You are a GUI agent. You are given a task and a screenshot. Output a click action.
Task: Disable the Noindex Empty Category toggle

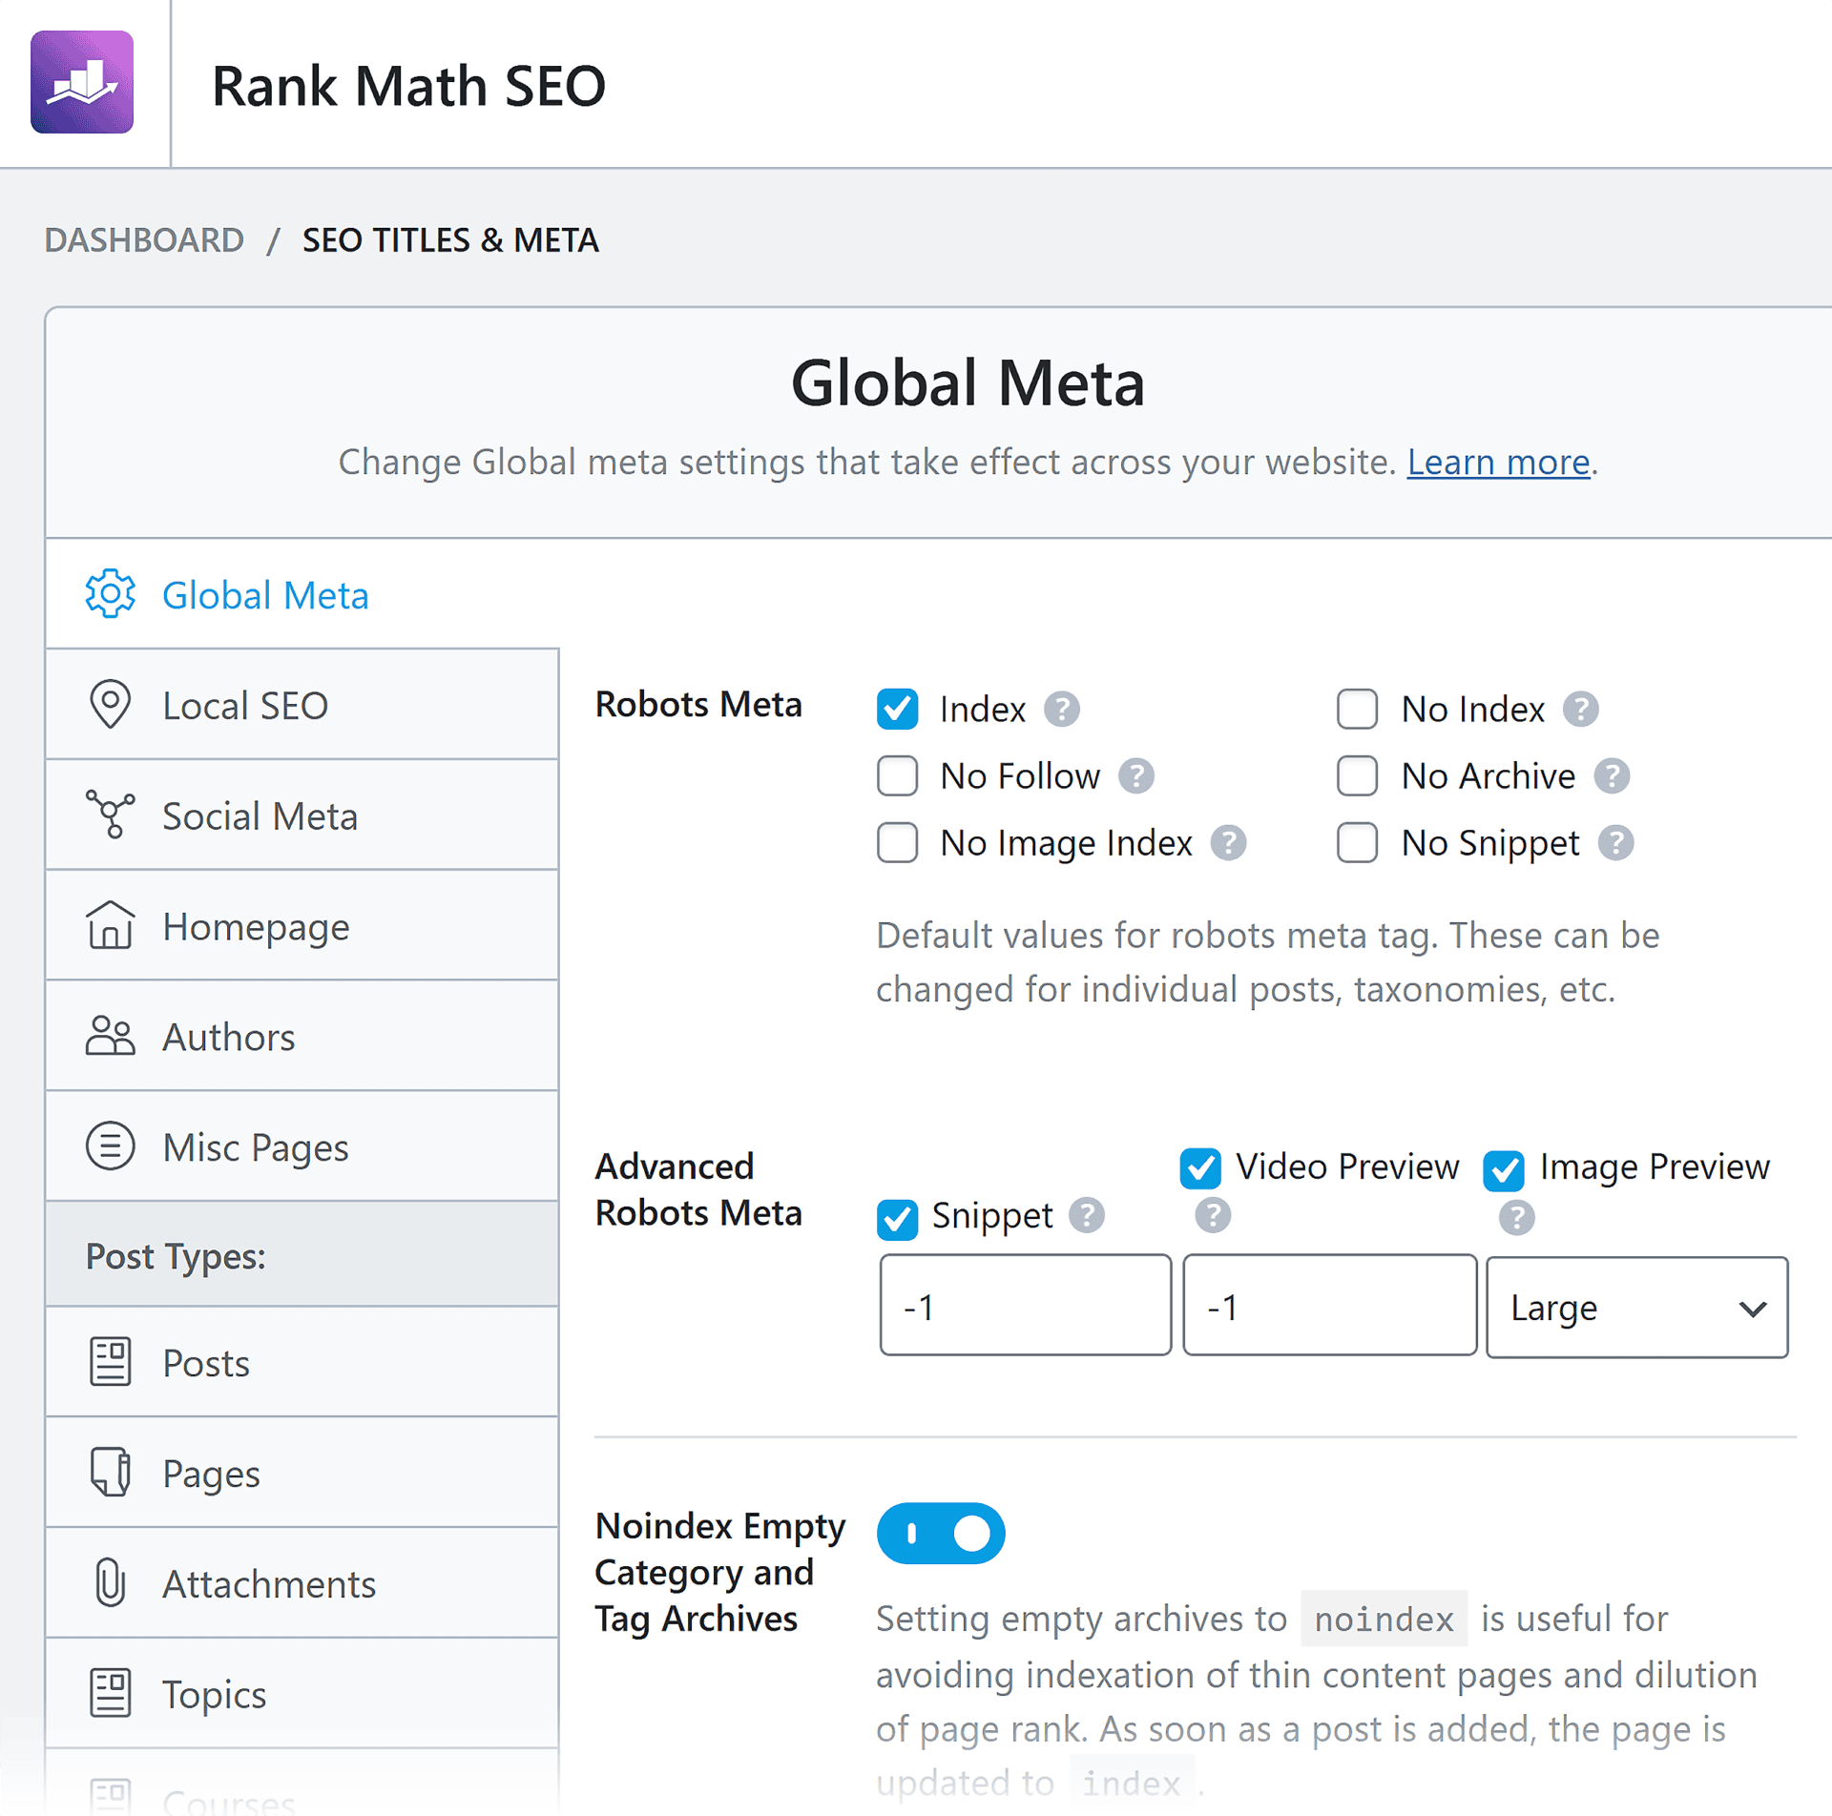(941, 1533)
